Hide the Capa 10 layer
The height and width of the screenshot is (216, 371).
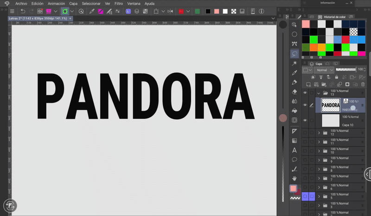click(305, 121)
